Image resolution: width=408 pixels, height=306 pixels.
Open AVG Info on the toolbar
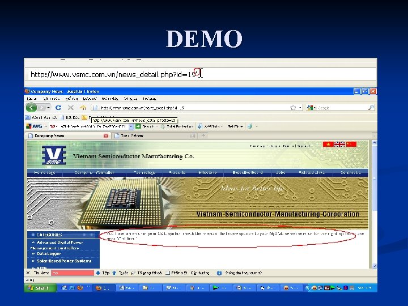pos(209,126)
